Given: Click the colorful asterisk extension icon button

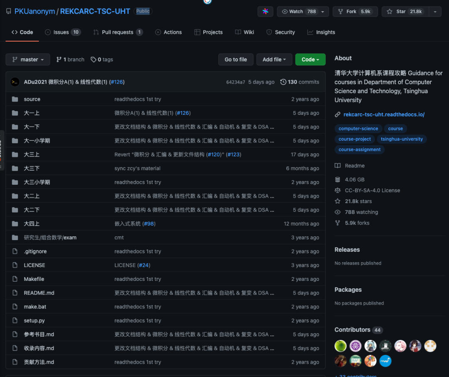Looking at the screenshot, I should [x=265, y=12].
